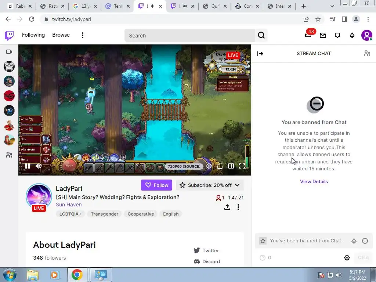The image size is (376, 282).
Task: Click the Bits diamond in chat input
Action: pyautogui.click(x=354, y=241)
